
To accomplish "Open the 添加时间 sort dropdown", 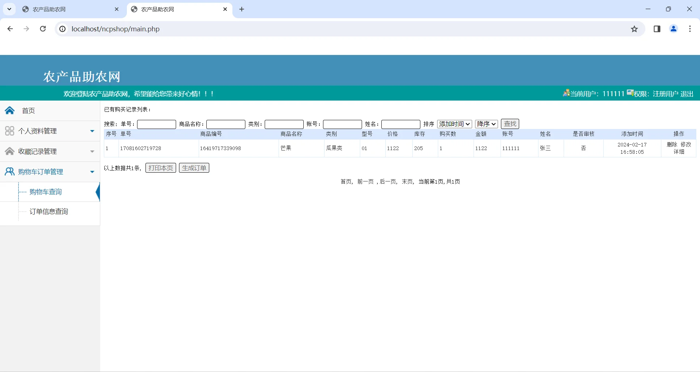I will tap(454, 124).
